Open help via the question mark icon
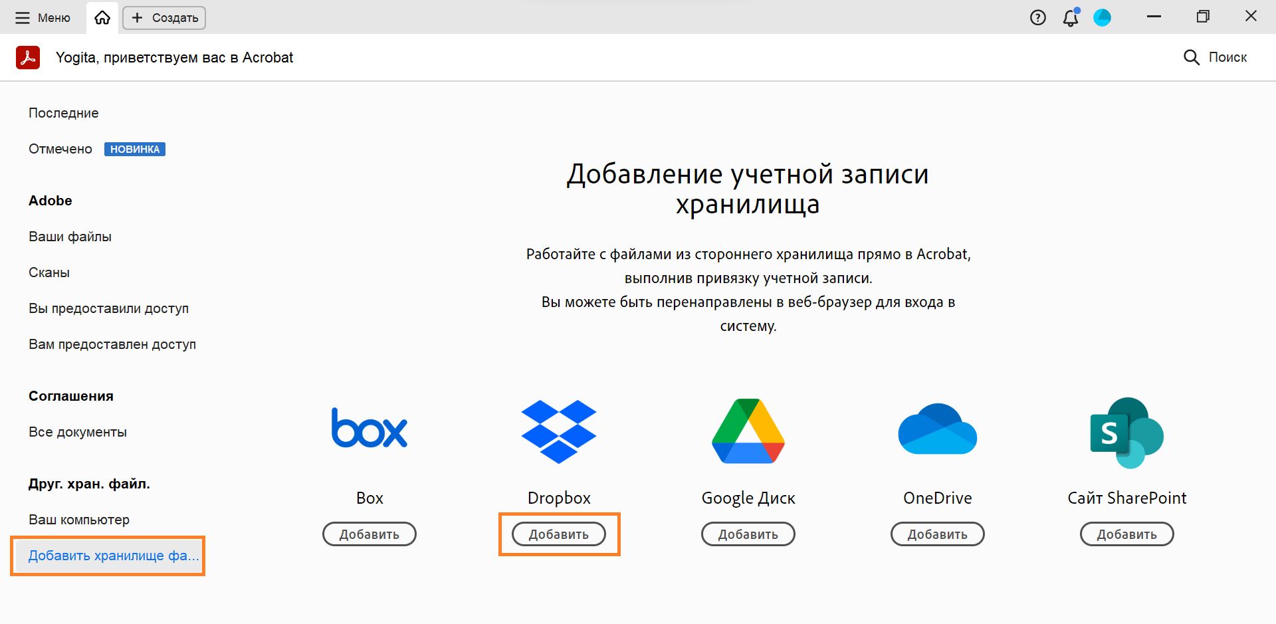 [1037, 17]
